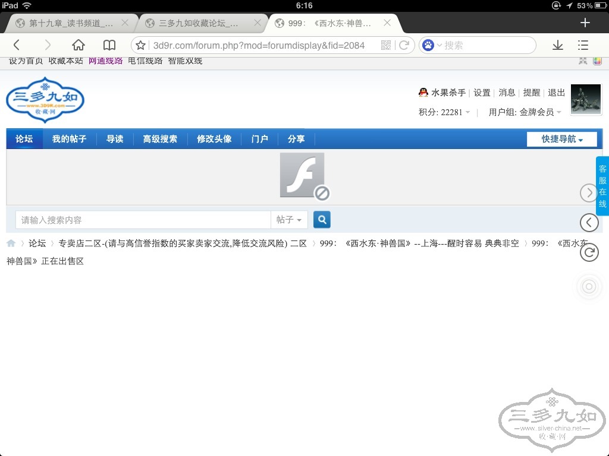Switch to the 三多九如收藏论坛 tab
The image size is (609, 456).
click(199, 23)
